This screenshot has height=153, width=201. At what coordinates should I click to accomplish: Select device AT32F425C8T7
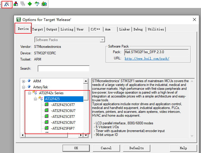point(63,117)
